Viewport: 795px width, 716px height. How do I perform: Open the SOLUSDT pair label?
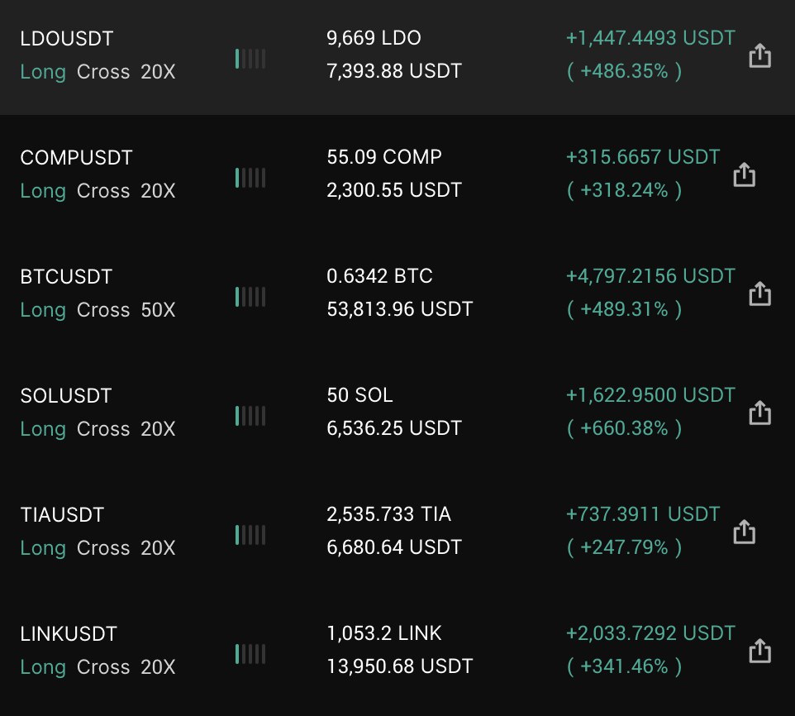coord(66,396)
